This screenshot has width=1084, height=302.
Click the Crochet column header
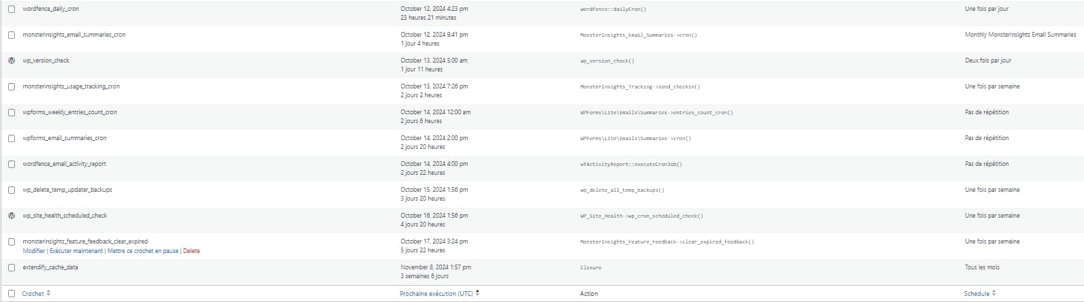tap(33, 294)
